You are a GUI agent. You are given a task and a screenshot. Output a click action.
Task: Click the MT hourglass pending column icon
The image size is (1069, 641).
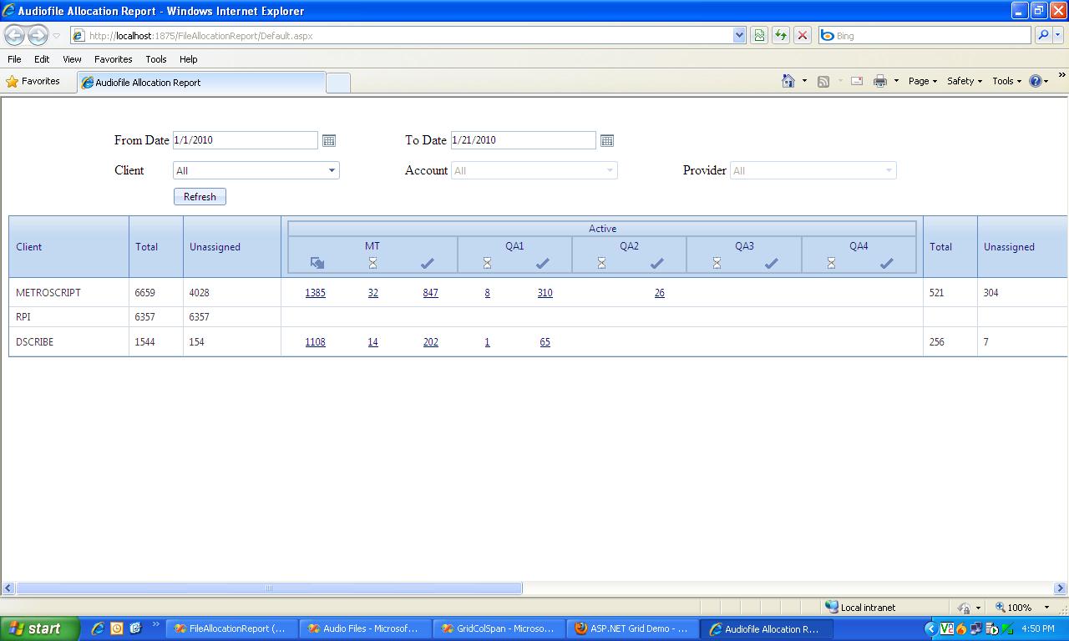pyautogui.click(x=372, y=263)
